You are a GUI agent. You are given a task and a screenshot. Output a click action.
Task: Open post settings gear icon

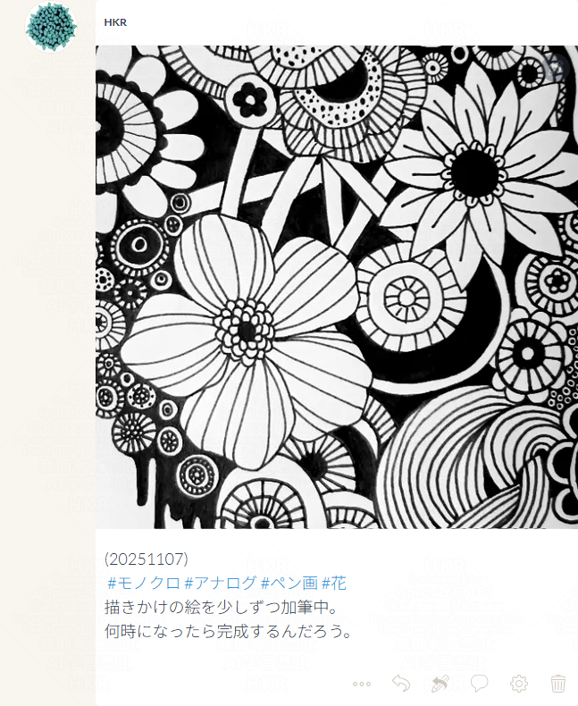point(518,684)
